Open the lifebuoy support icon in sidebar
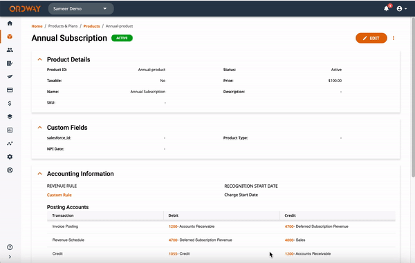Viewport: 415px width, 263px height. click(x=10, y=170)
